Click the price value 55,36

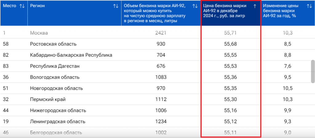(230, 77)
